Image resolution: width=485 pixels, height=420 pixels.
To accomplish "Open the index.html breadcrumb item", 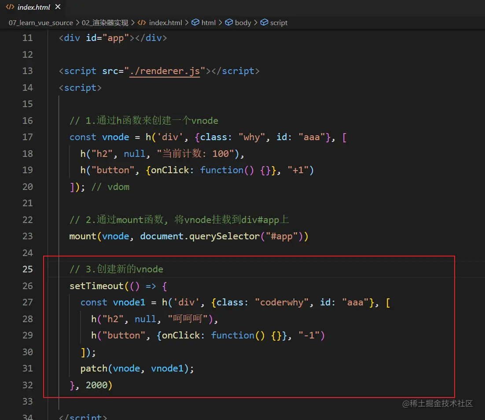I will click(165, 23).
